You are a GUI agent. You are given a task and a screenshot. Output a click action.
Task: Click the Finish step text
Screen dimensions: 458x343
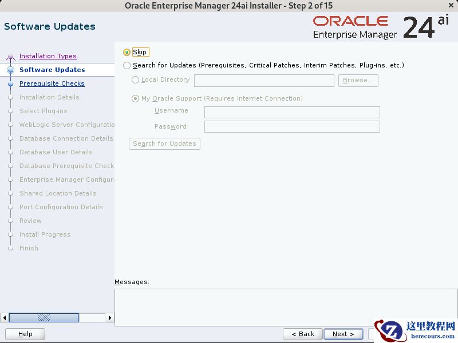tap(29, 248)
